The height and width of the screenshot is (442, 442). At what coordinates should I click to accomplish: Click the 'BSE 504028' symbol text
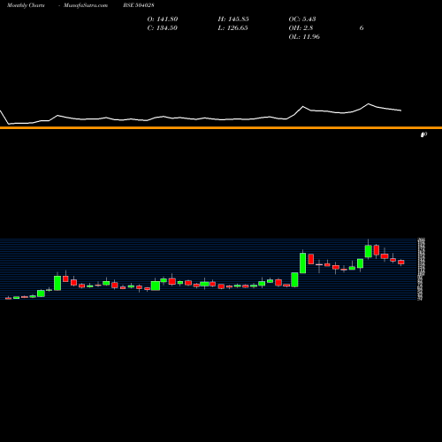coord(139,5)
